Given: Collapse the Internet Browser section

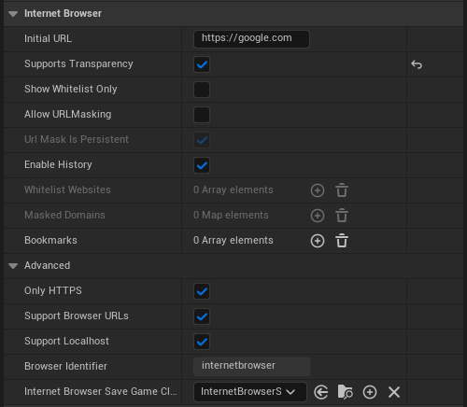Looking at the screenshot, I should click(x=13, y=14).
